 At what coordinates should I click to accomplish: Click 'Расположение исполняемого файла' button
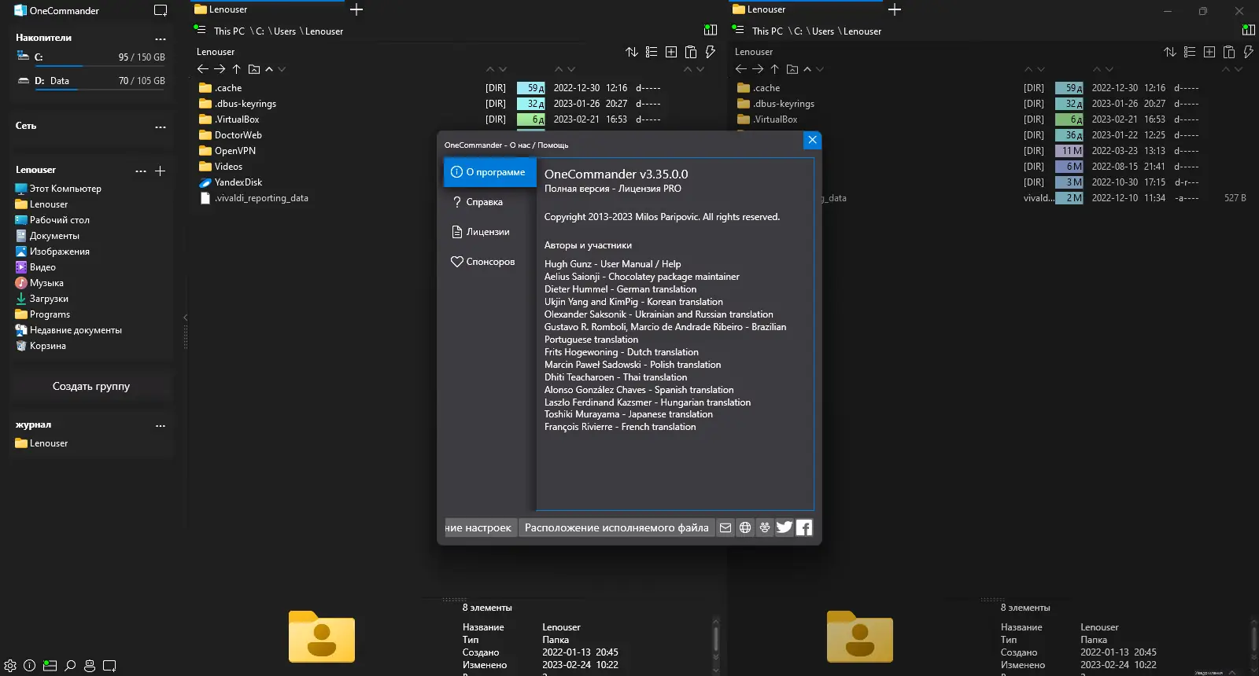pyautogui.click(x=617, y=527)
